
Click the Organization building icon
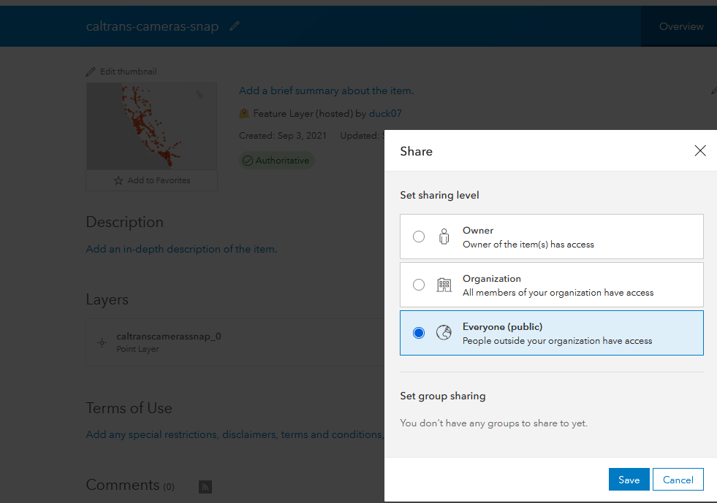pos(444,284)
